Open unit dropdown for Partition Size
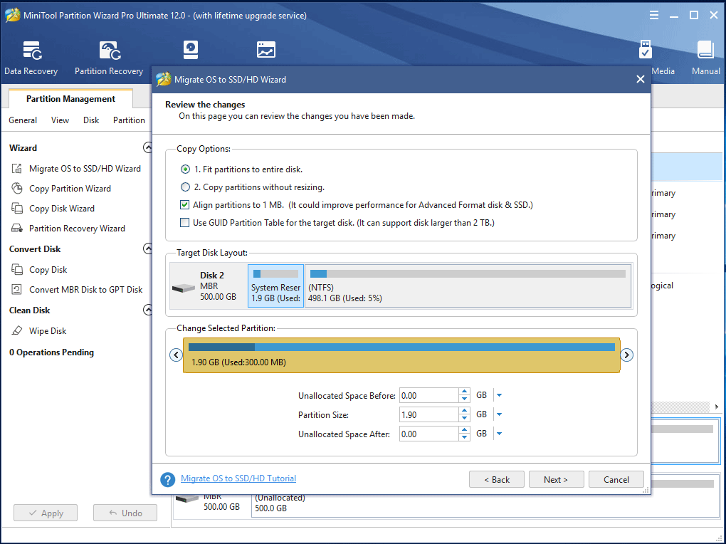The image size is (726, 544). click(499, 414)
